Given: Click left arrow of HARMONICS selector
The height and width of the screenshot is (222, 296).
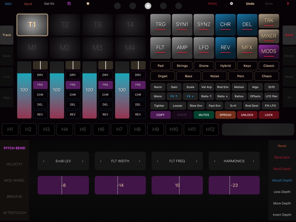Looking at the screenshot, I should click(215, 161).
